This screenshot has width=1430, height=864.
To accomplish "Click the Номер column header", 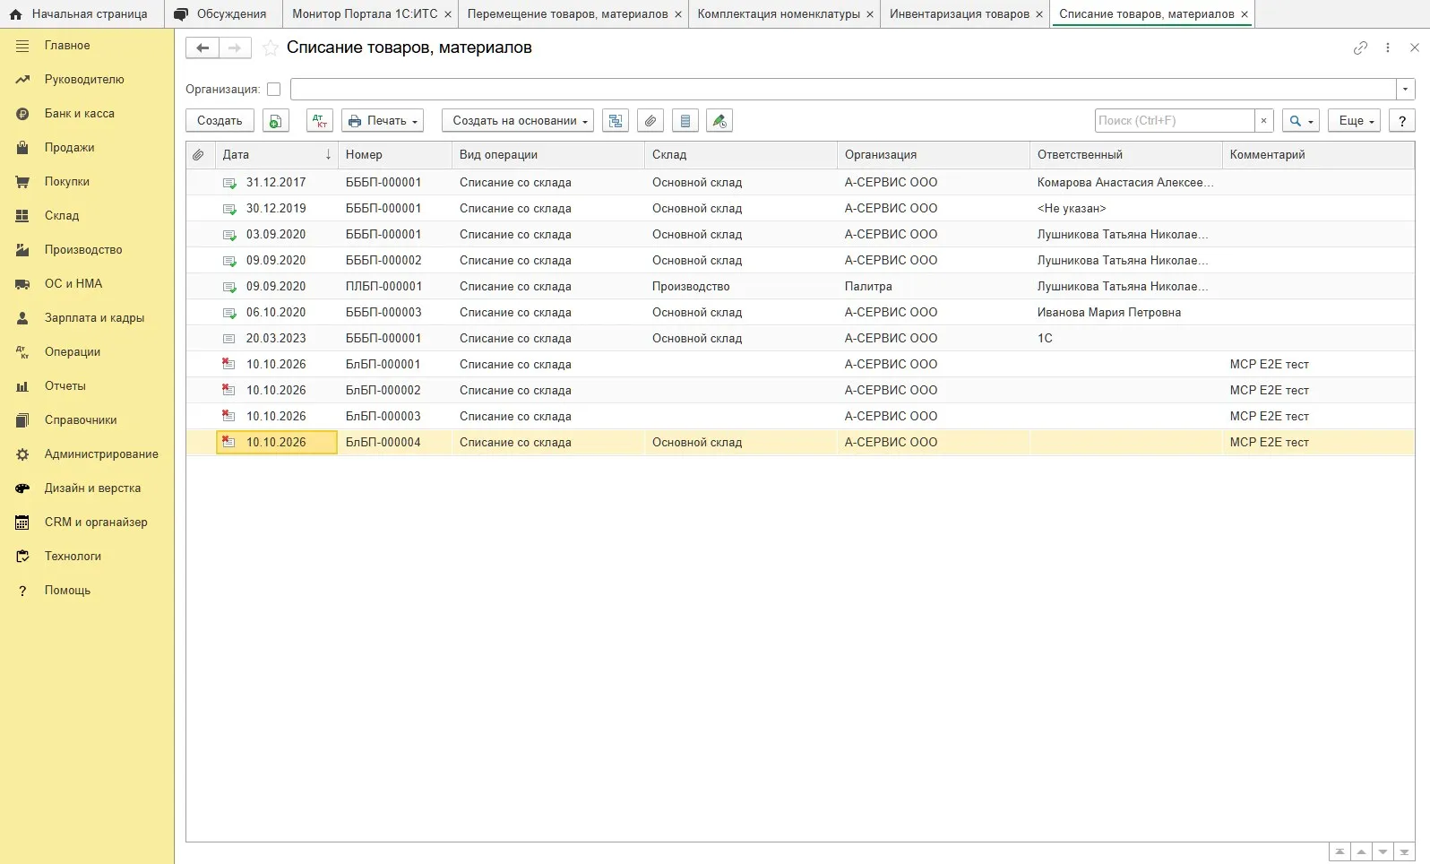I will 395,155.
